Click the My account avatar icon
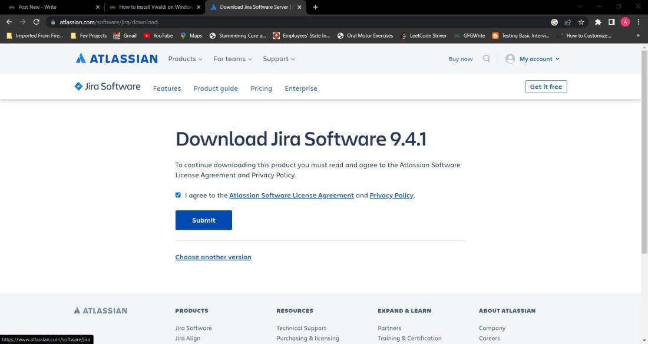The image size is (648, 344). [x=510, y=58]
